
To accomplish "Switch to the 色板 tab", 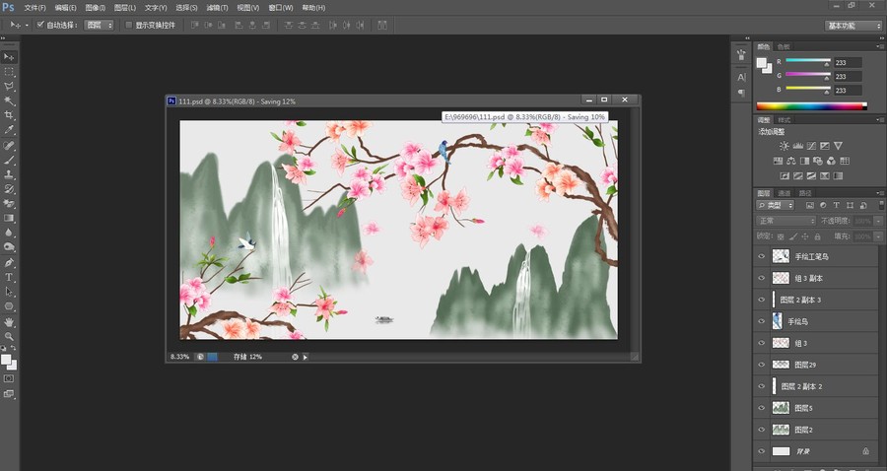I will 784,47.
